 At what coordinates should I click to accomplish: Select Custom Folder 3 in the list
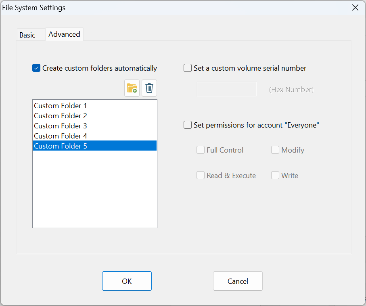coord(95,126)
